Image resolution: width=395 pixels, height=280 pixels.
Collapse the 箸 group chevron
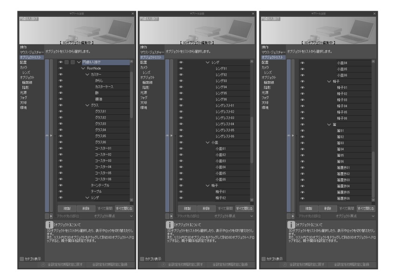(329, 125)
